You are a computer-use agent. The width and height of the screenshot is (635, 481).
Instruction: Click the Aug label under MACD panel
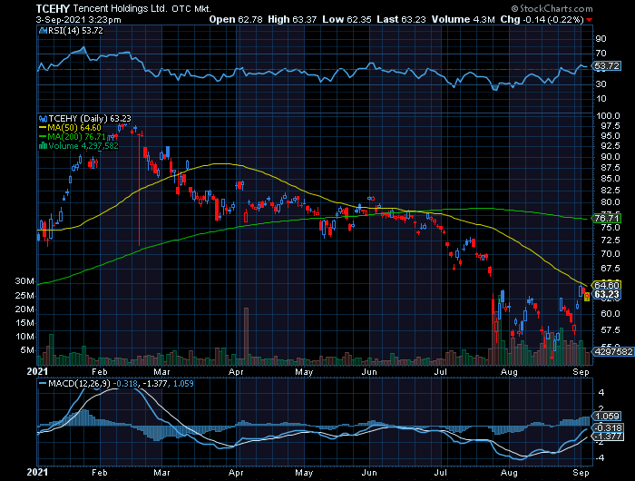point(510,473)
